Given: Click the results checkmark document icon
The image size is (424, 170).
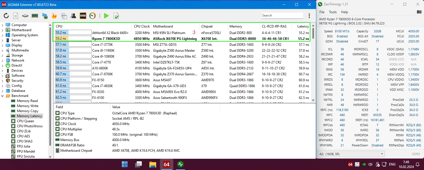Looking at the screenshot, I should (x=116, y=16).
